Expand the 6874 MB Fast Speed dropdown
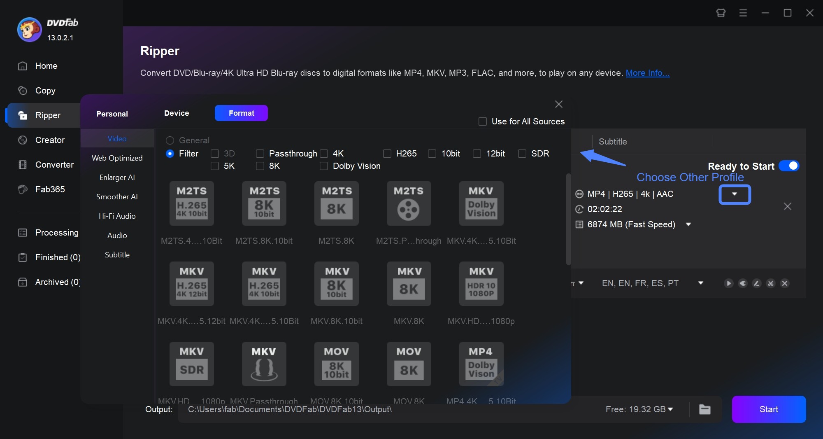The width and height of the screenshot is (823, 439). pyautogui.click(x=688, y=224)
